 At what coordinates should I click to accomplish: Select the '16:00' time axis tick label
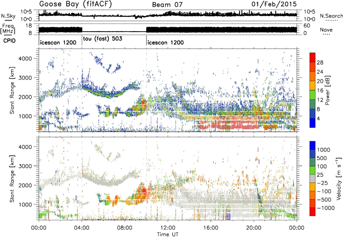[x=211, y=228]
